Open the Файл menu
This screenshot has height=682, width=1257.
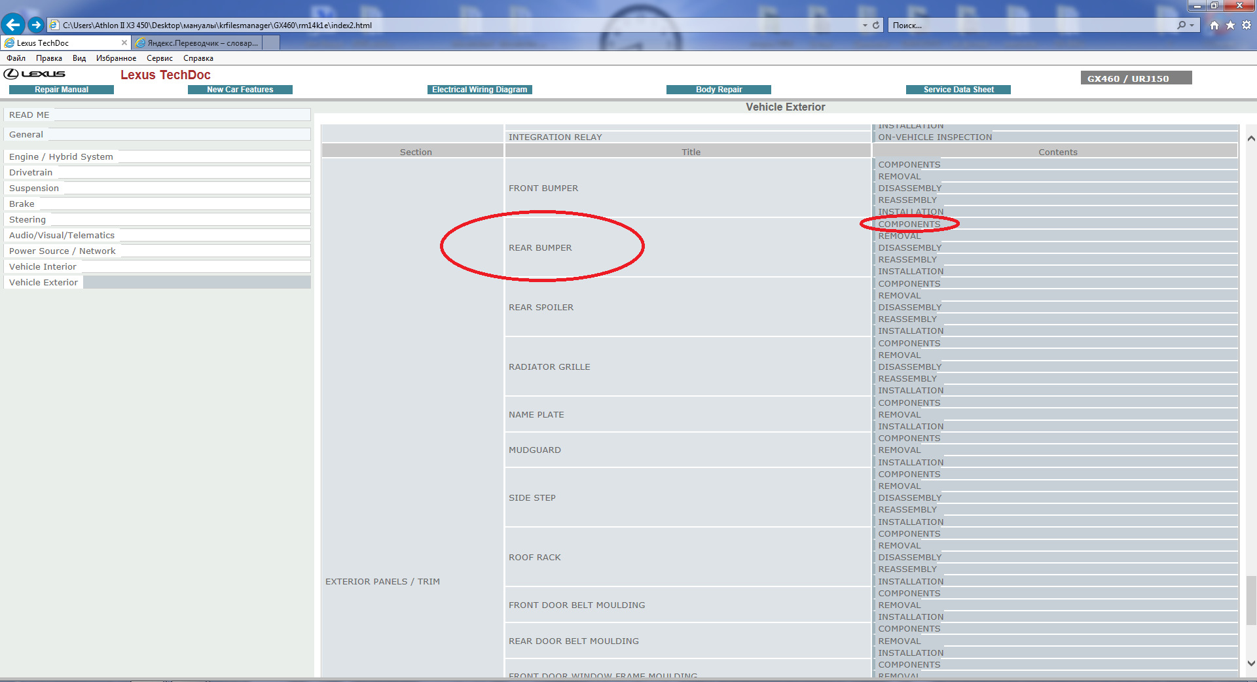coord(16,58)
